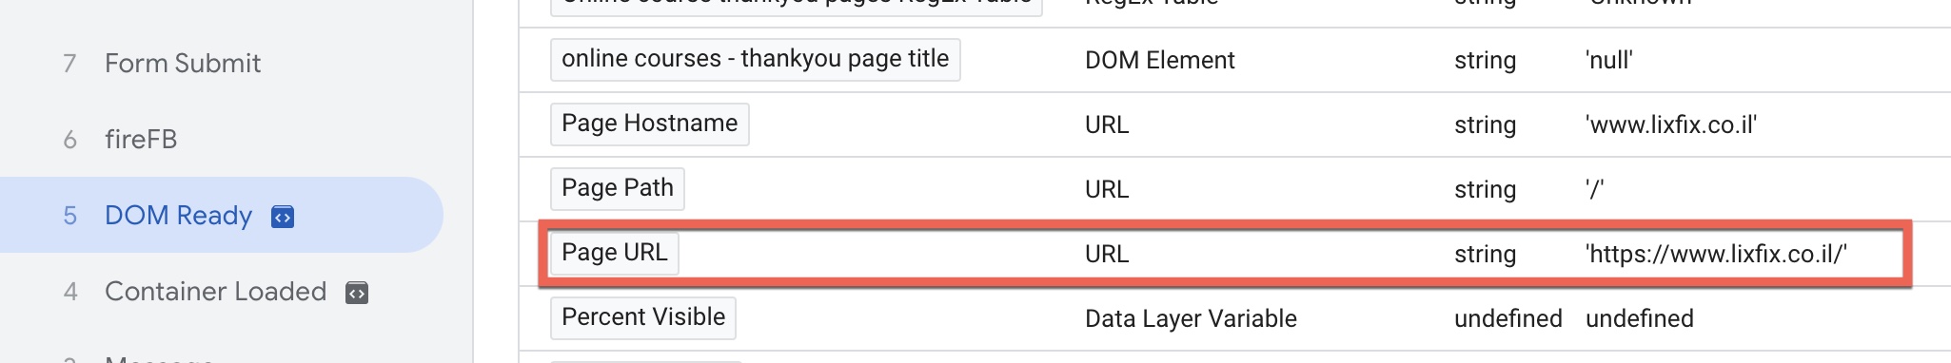Click the undefined return type for Percent Visible
This screenshot has height=363, width=1951.
click(x=1508, y=318)
